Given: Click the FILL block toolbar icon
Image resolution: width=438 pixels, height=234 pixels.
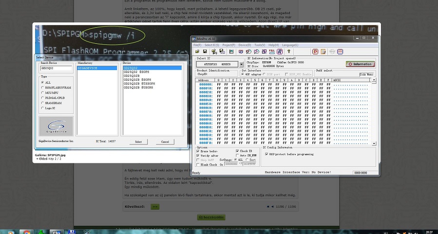Looking at the screenshot, I should (x=272, y=52).
